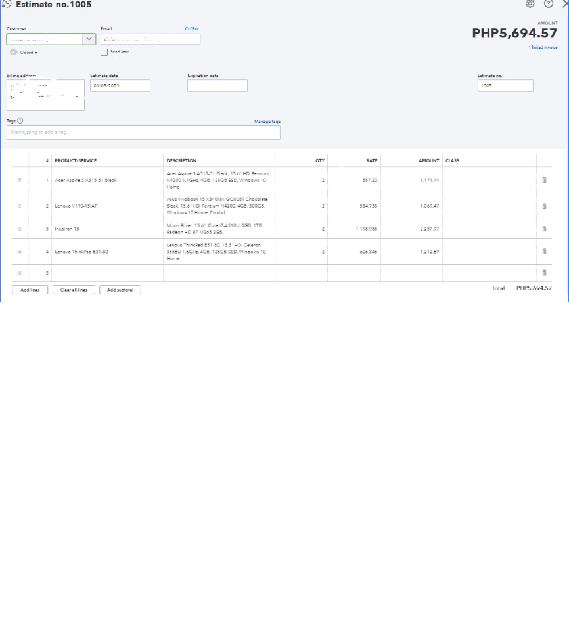This screenshot has width=569, height=636.
Task: Grab drag handle of line 4
Action: click(x=19, y=252)
